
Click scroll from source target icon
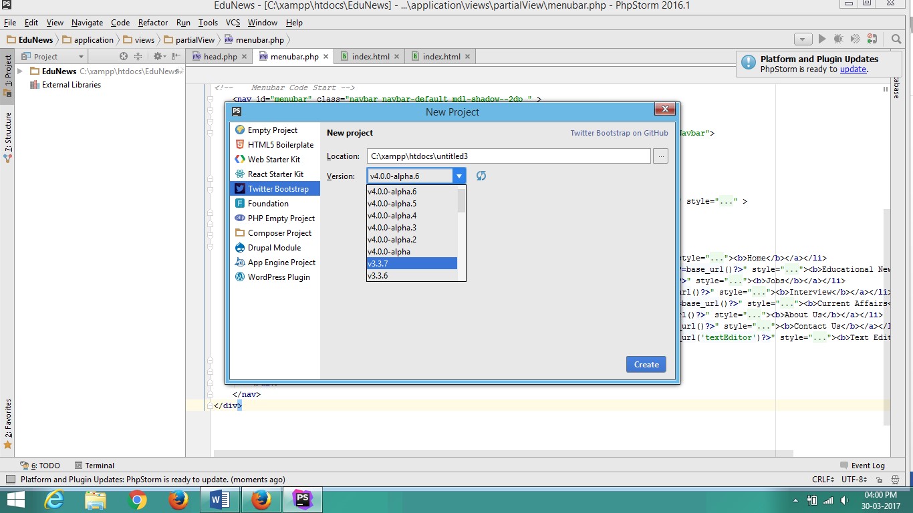(x=123, y=57)
